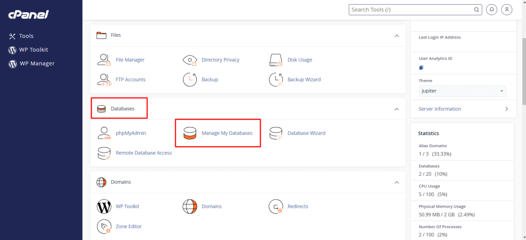This screenshot has height=240, width=526.
Task: Click the Server Information chevron arrow
Action: click(x=506, y=109)
